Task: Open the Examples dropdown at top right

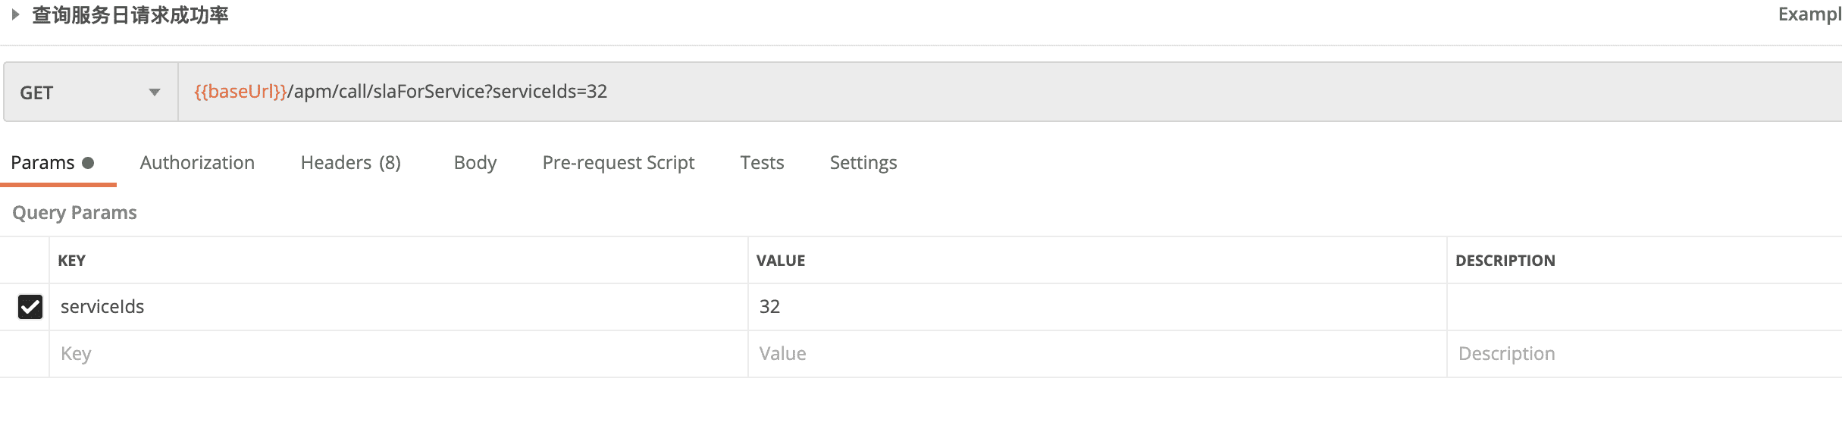Action: 1809,14
